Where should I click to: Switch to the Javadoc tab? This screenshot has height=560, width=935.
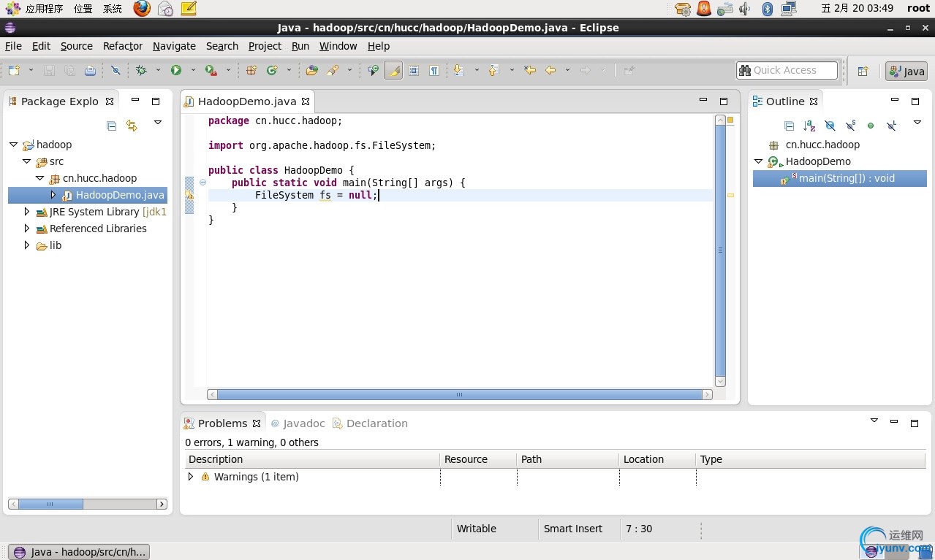pos(298,423)
